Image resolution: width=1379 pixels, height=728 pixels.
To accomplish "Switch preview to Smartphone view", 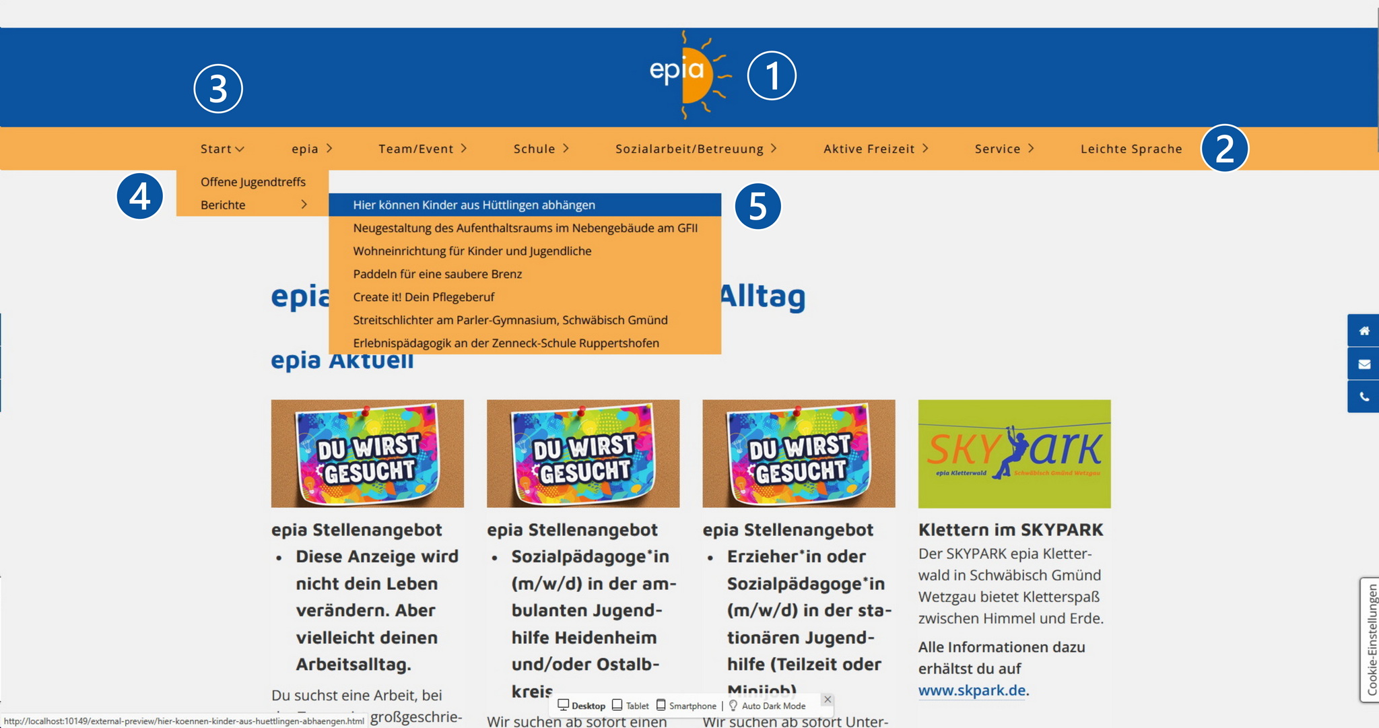I will coord(686,706).
